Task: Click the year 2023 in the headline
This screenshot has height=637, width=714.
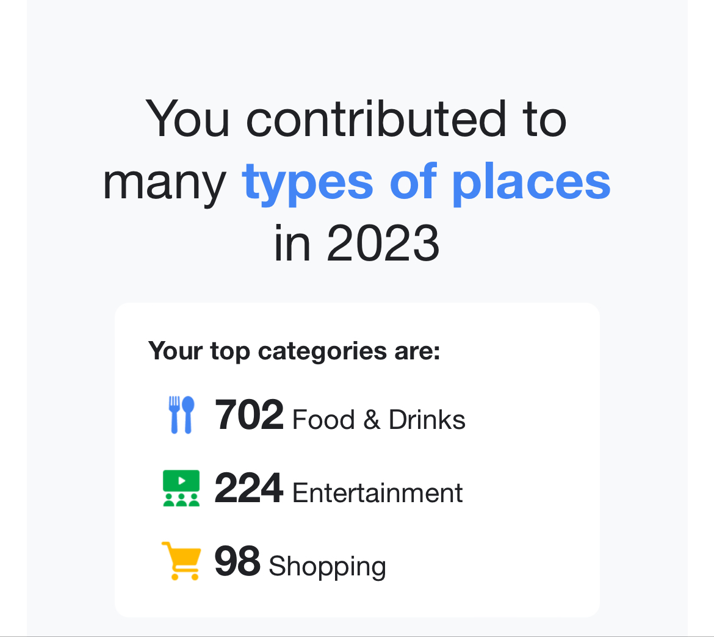Action: (x=383, y=243)
